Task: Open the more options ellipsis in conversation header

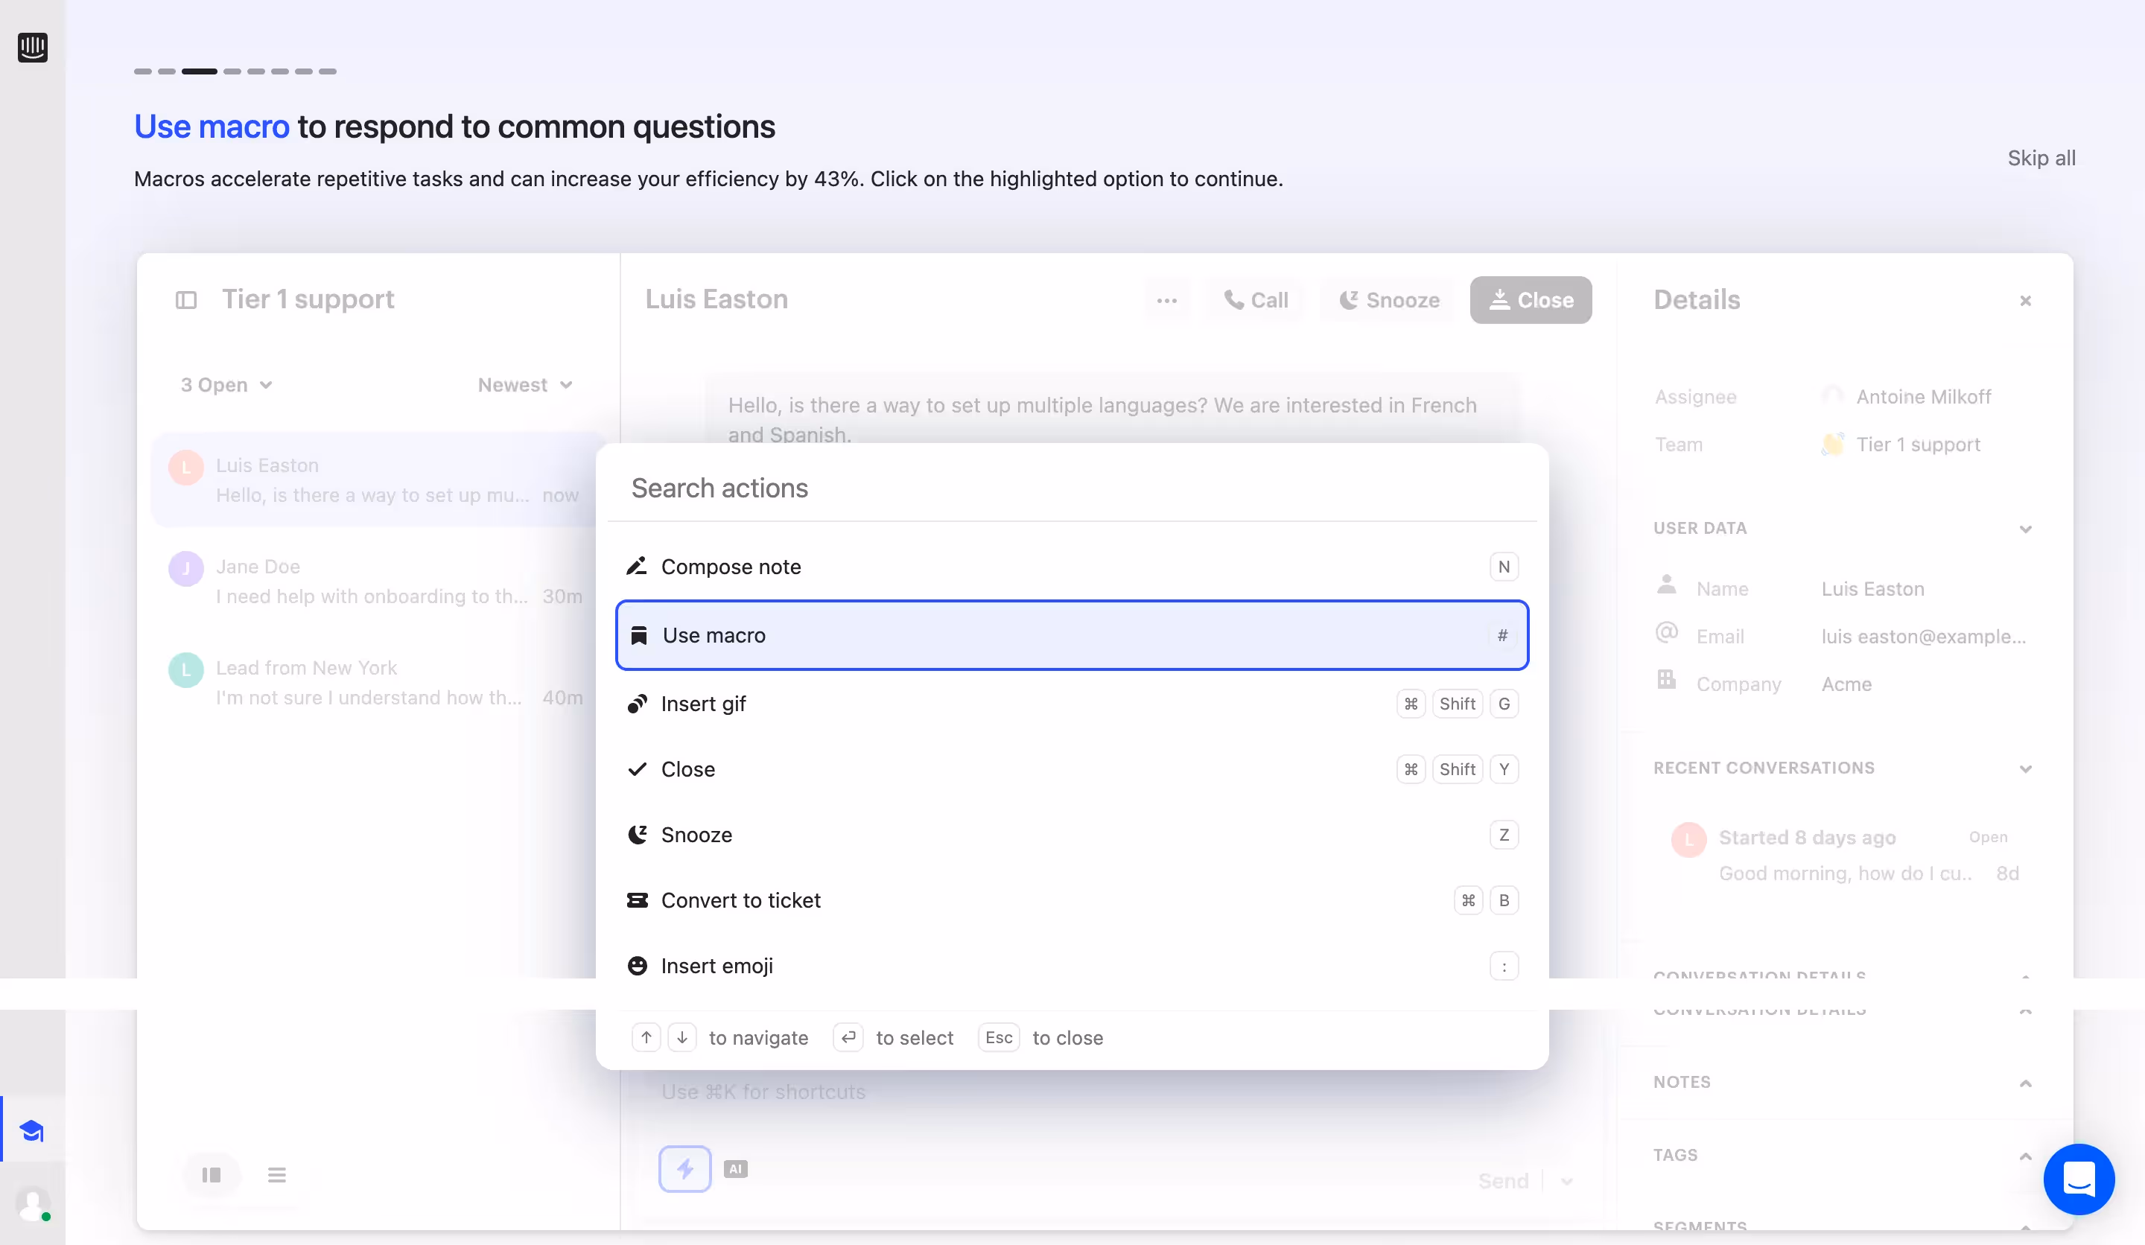Action: tap(1167, 299)
